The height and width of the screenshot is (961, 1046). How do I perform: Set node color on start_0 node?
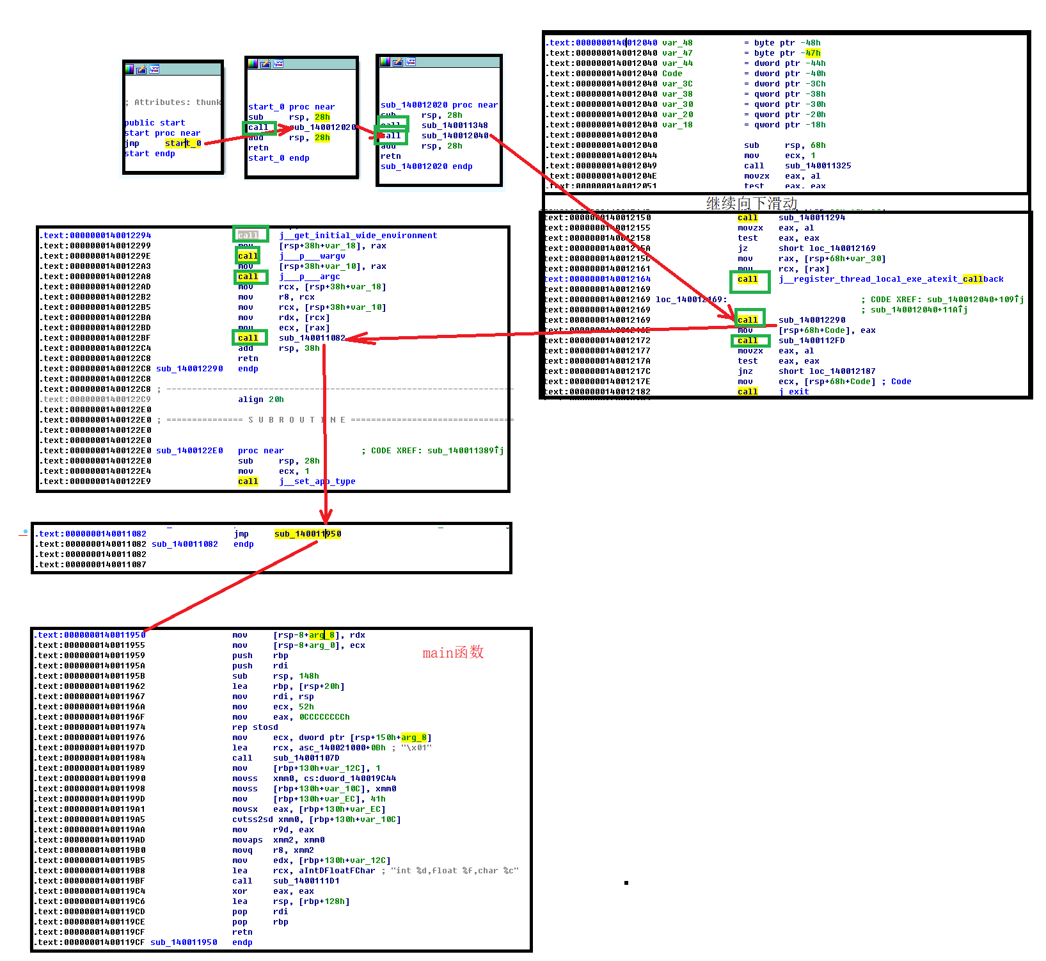[x=252, y=63]
